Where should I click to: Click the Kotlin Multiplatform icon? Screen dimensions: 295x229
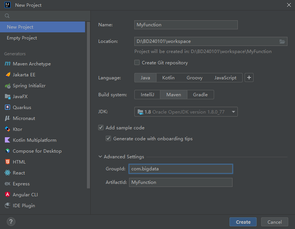click(8, 140)
